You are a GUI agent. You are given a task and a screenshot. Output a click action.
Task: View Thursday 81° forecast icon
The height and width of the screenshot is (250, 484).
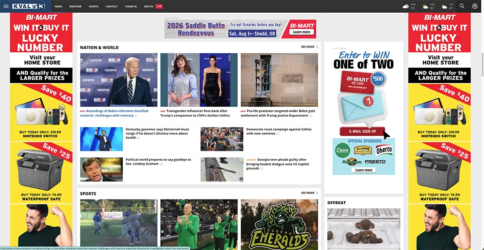[444, 6]
